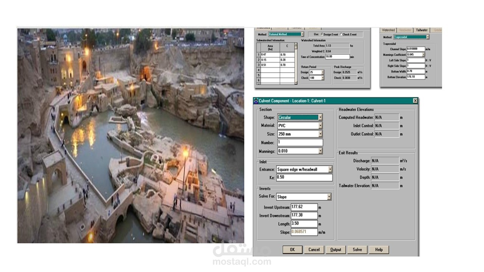The width and height of the screenshot is (484, 272).
Task: Open the culvert Mannings value dropdown
Action: click(x=320, y=151)
